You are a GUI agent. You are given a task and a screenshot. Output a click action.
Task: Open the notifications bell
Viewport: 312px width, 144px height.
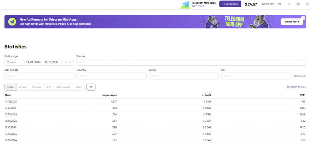coord(289,4)
